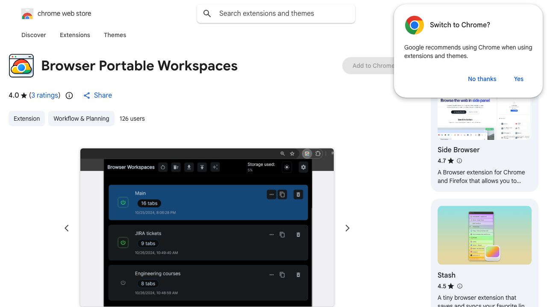Click the chrome web store title text
Viewport: 547px width, 307px height.
pos(65,14)
